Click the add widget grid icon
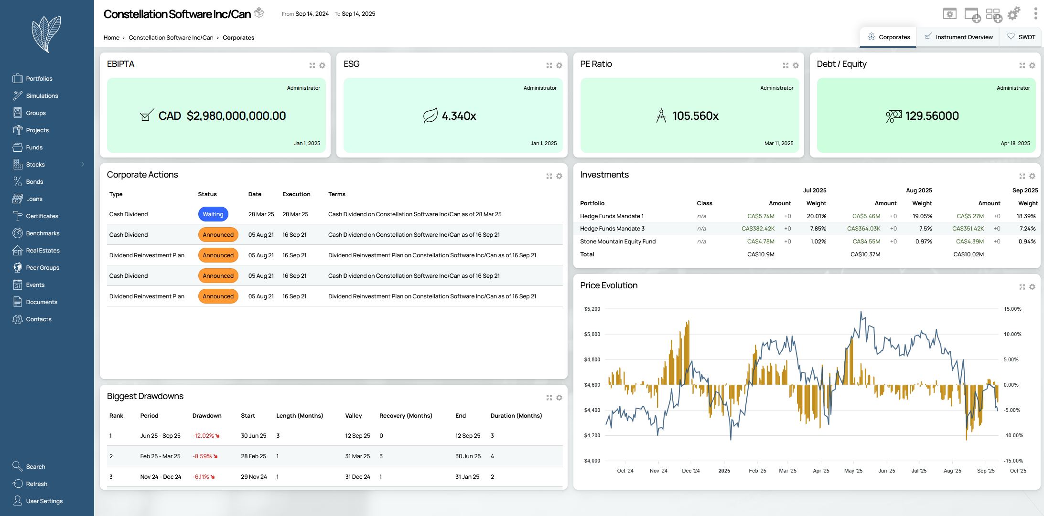The image size is (1044, 516). tap(993, 14)
